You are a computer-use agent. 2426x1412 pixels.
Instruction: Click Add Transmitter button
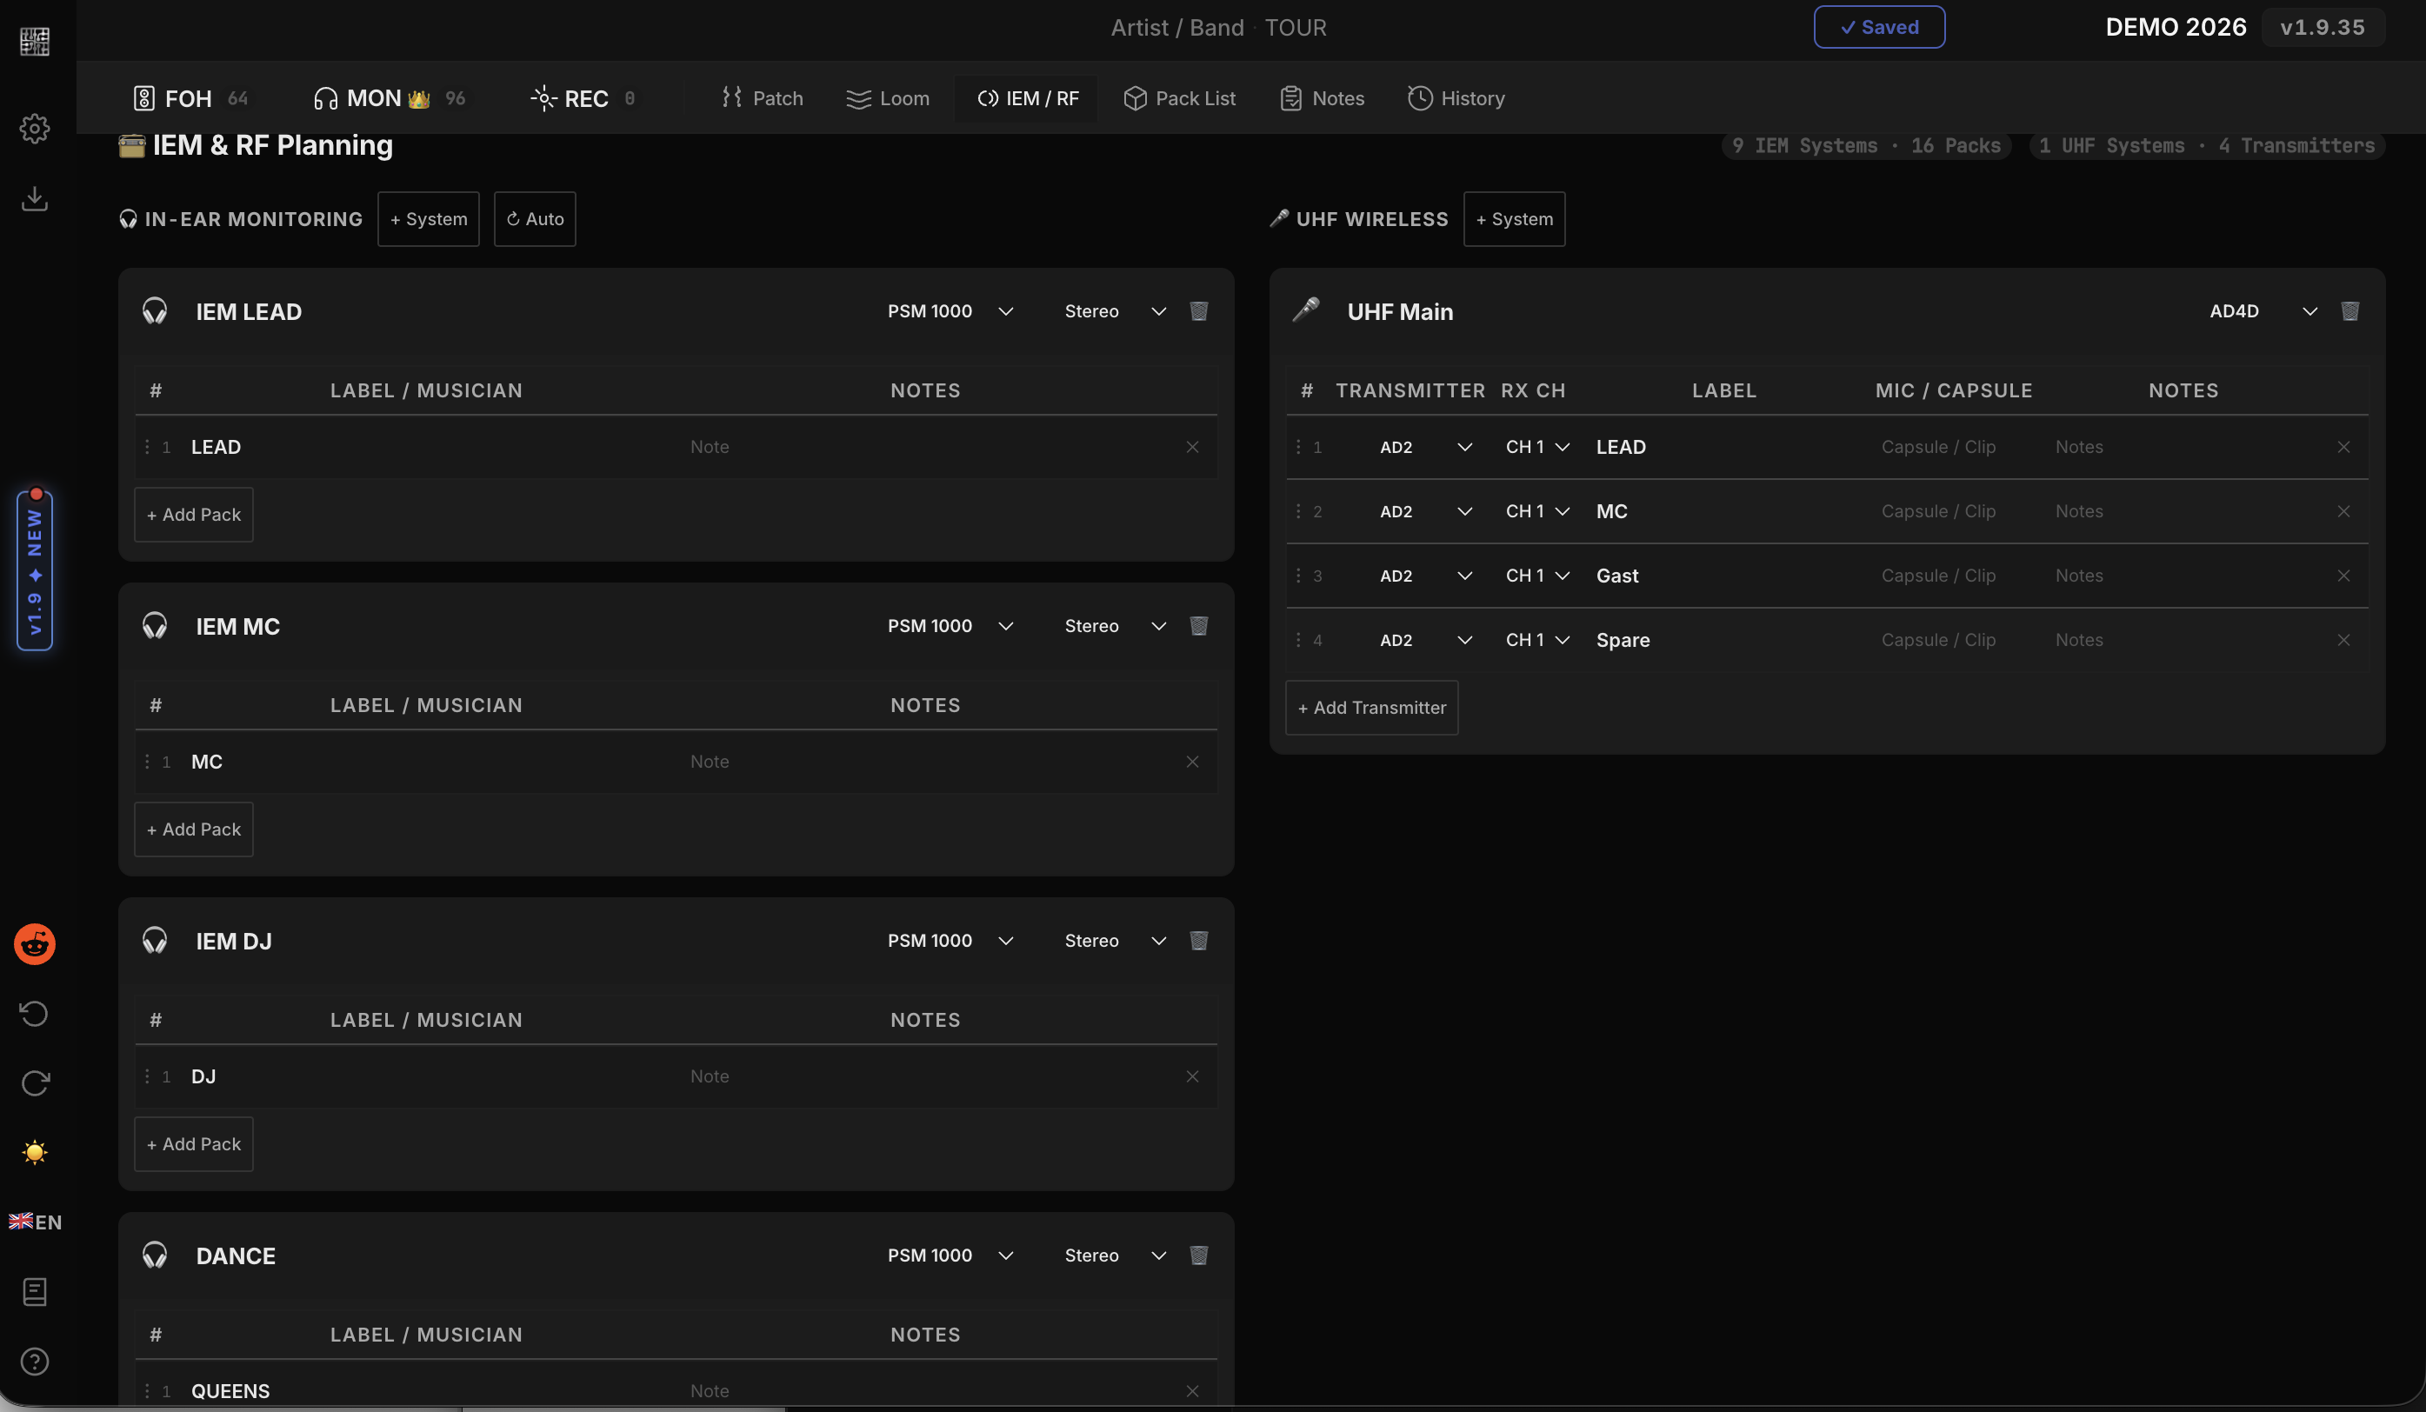[1372, 708]
